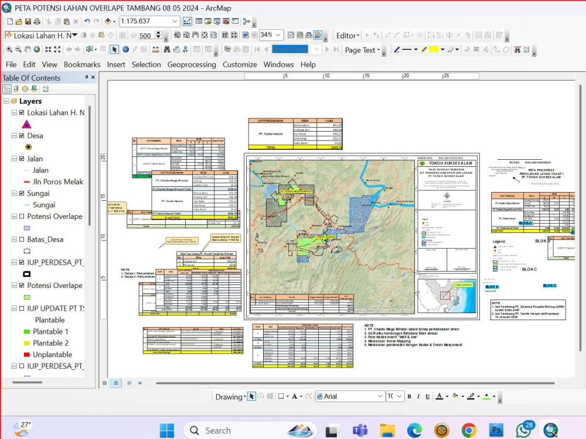Open a map document with the folder icon
This screenshot has width=586, height=439.
click(x=19, y=21)
